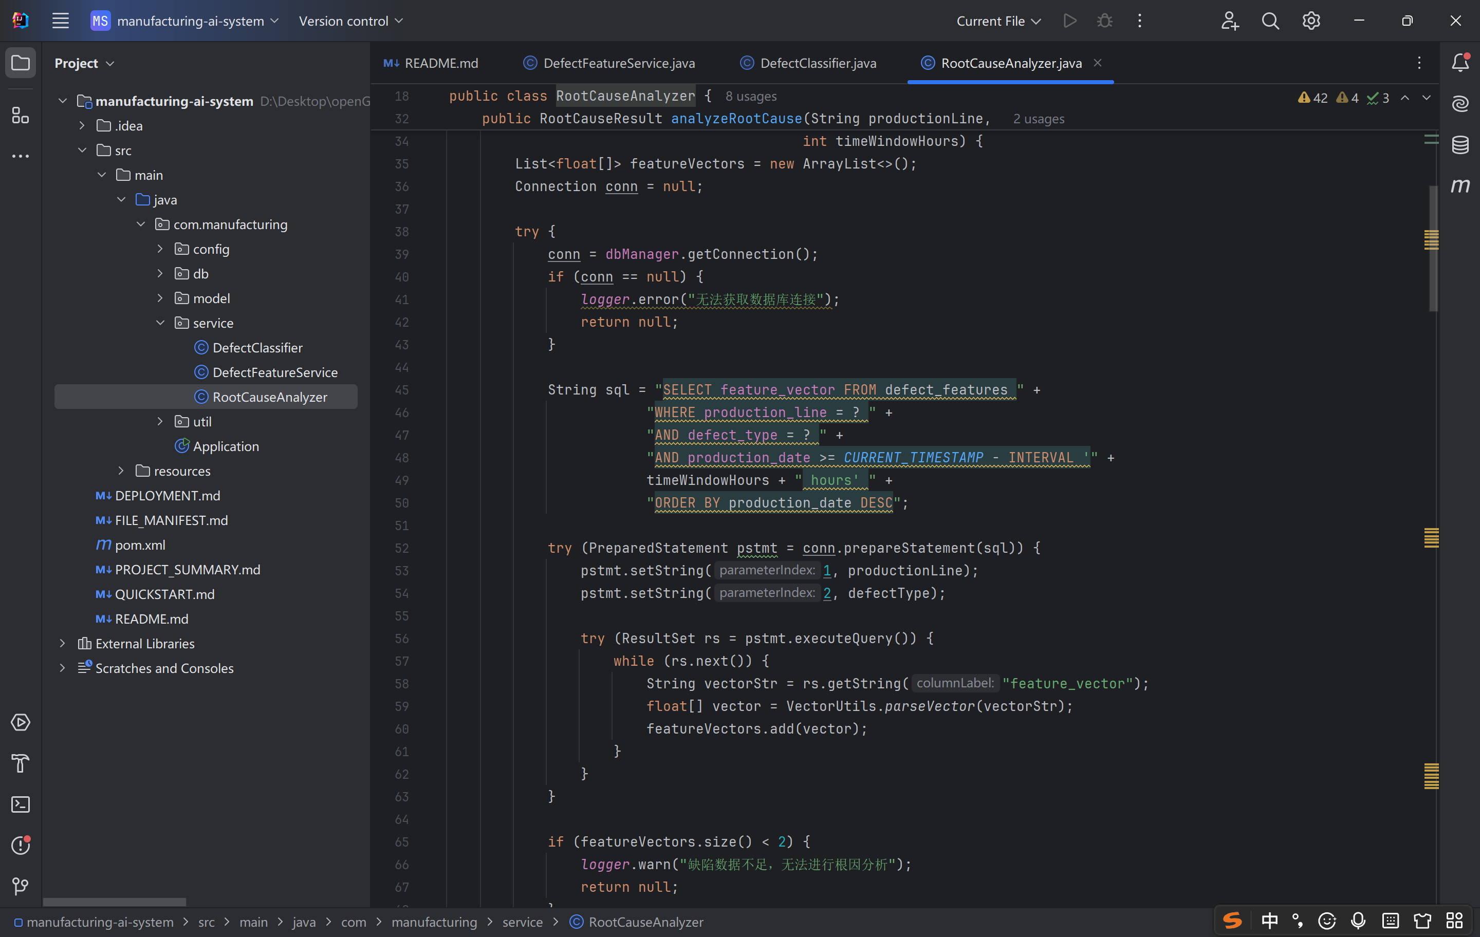Image resolution: width=1480 pixels, height=937 pixels.
Task: Open the Terminal tool window
Action: pos(20,804)
